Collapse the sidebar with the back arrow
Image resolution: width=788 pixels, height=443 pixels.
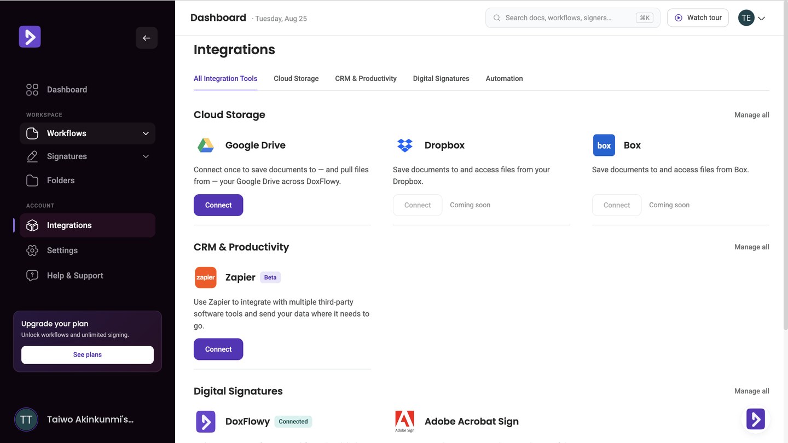coord(147,38)
